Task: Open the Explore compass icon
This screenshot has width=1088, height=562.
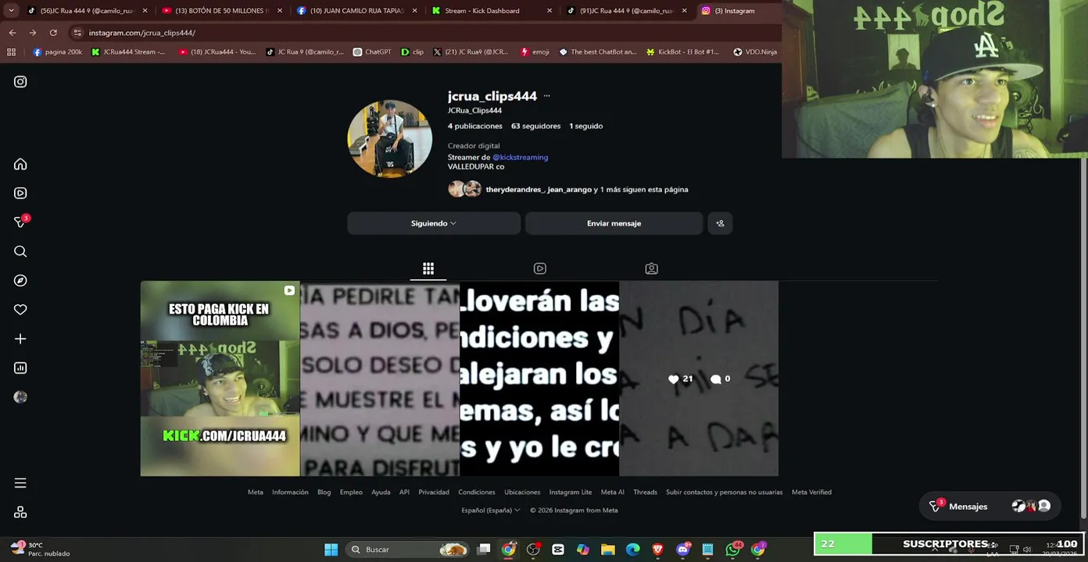Action: pos(20,280)
